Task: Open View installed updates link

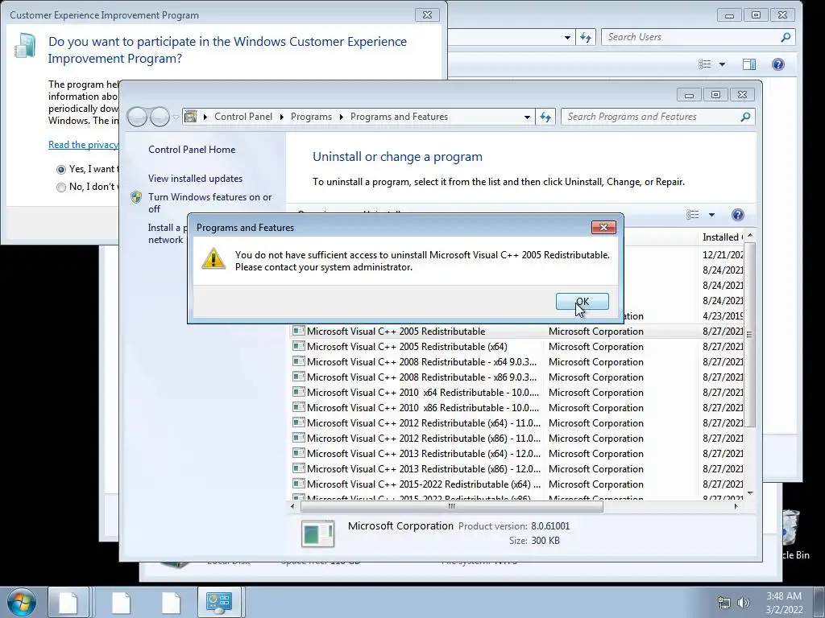Action: pyautogui.click(x=195, y=178)
